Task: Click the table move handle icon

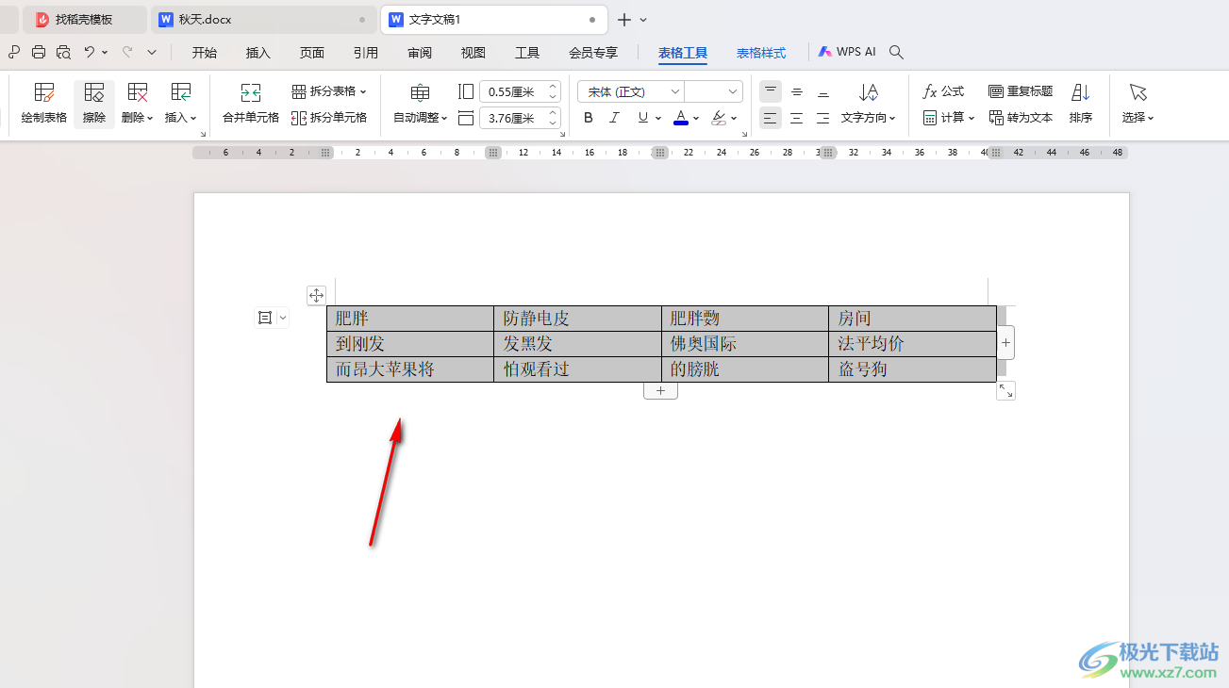Action: pos(316,295)
